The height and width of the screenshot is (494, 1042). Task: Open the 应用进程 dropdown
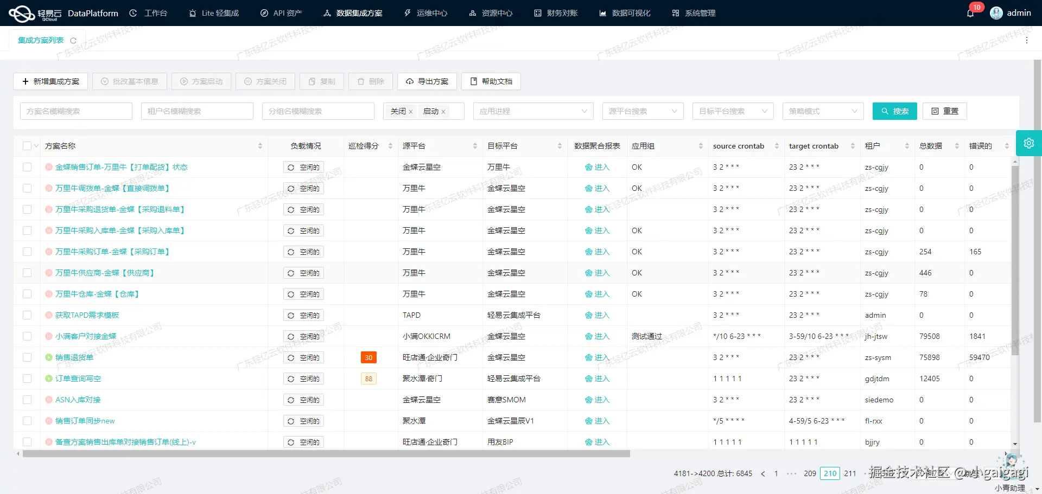(x=533, y=111)
